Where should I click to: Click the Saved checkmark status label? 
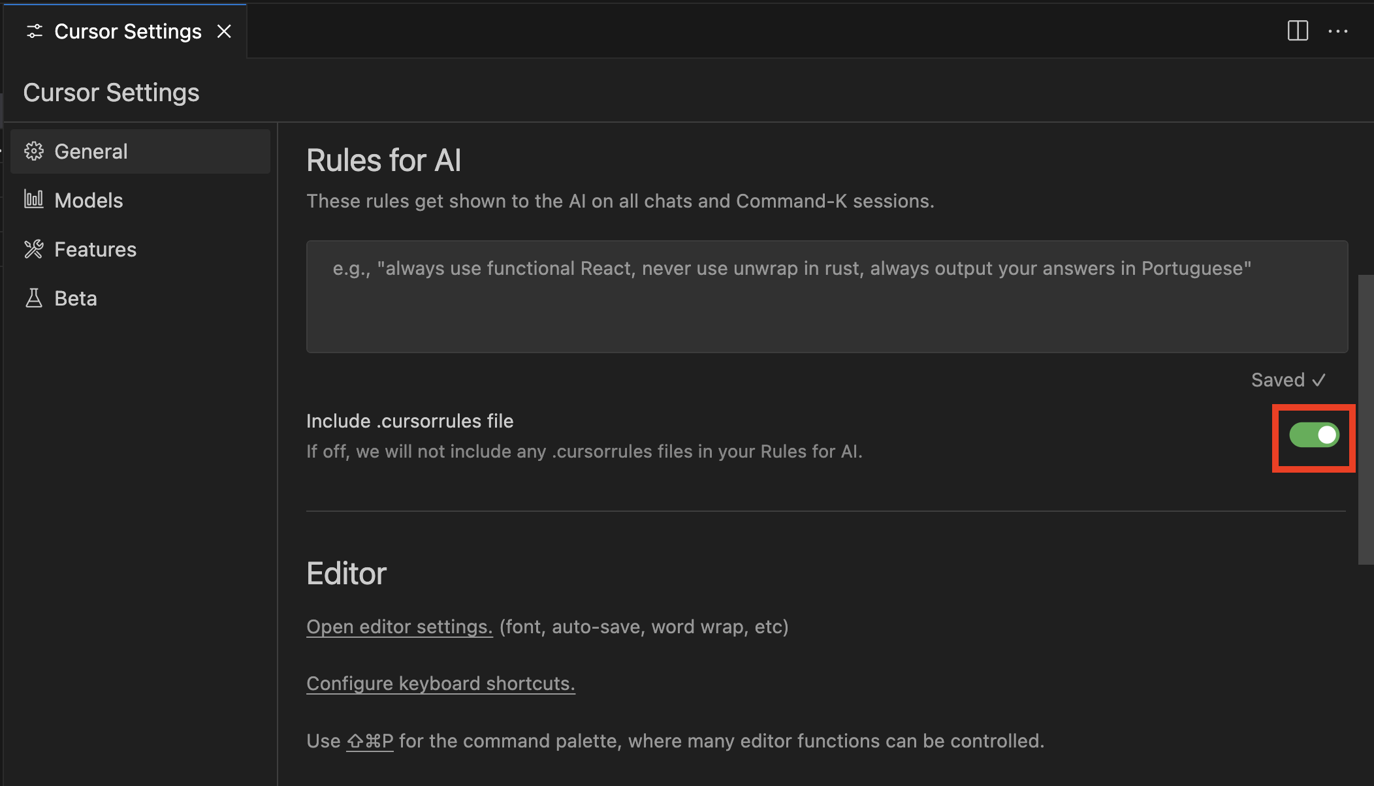pos(1288,380)
